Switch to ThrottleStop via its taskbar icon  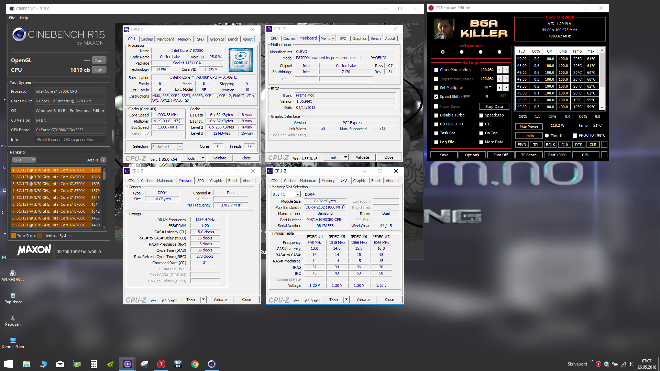[161, 364]
